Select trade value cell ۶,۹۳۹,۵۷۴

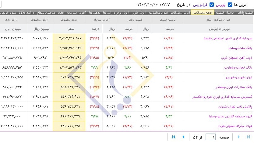(40, 48)
